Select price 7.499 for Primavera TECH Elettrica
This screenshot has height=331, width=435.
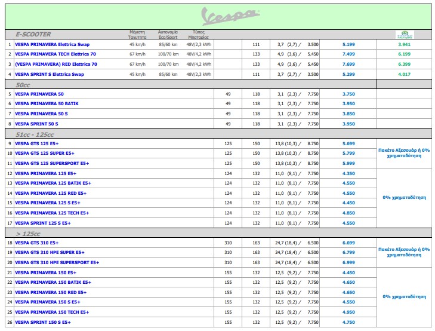pos(348,54)
